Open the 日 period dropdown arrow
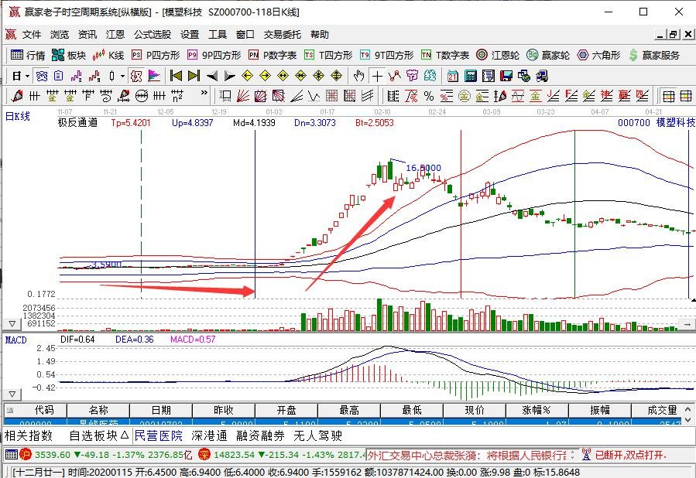Viewport: 696px width, 478px height. (28, 77)
